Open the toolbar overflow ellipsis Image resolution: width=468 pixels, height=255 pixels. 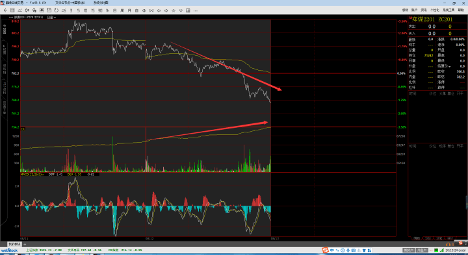coord(196,10)
